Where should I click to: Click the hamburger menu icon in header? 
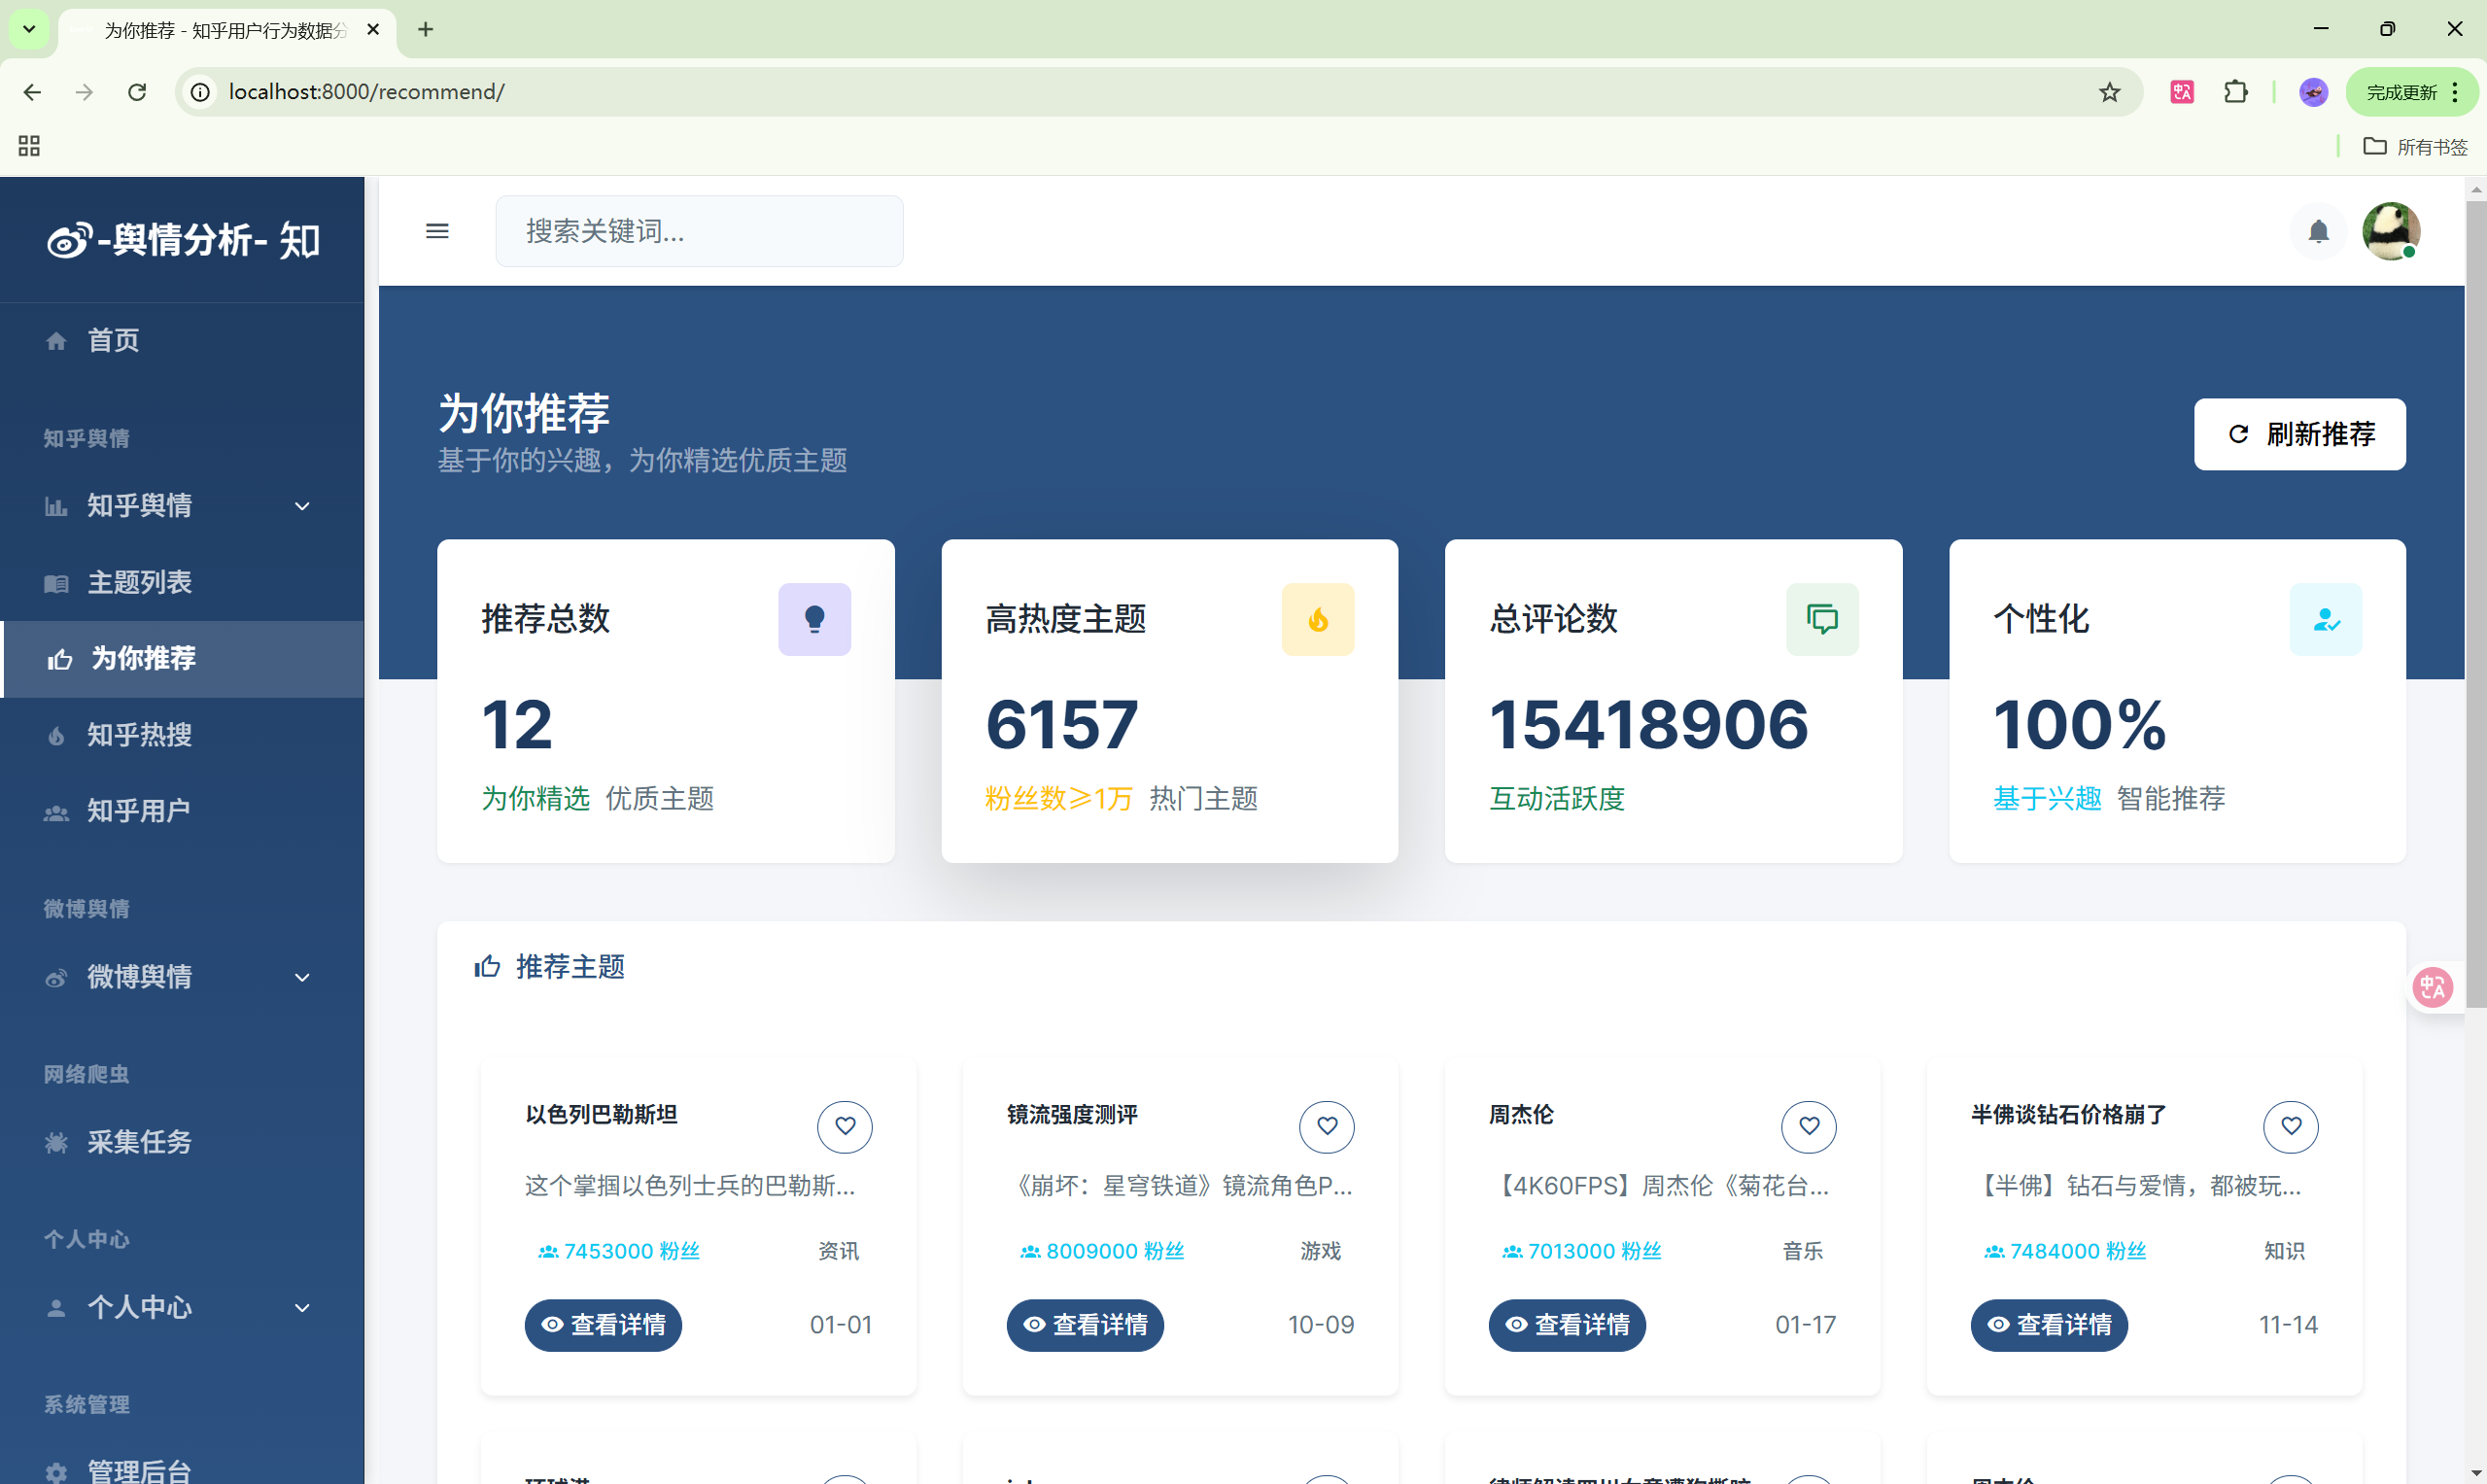(437, 231)
